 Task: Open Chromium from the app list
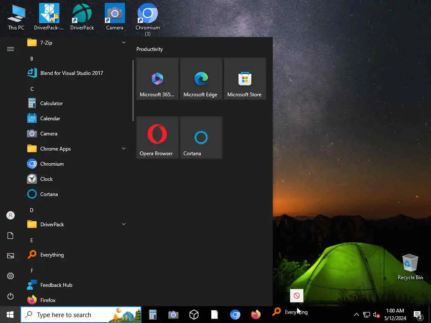[77, 164]
